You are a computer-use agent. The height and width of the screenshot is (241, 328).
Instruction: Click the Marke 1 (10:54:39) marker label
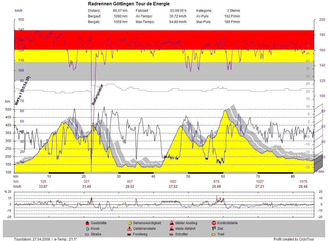[23, 91]
